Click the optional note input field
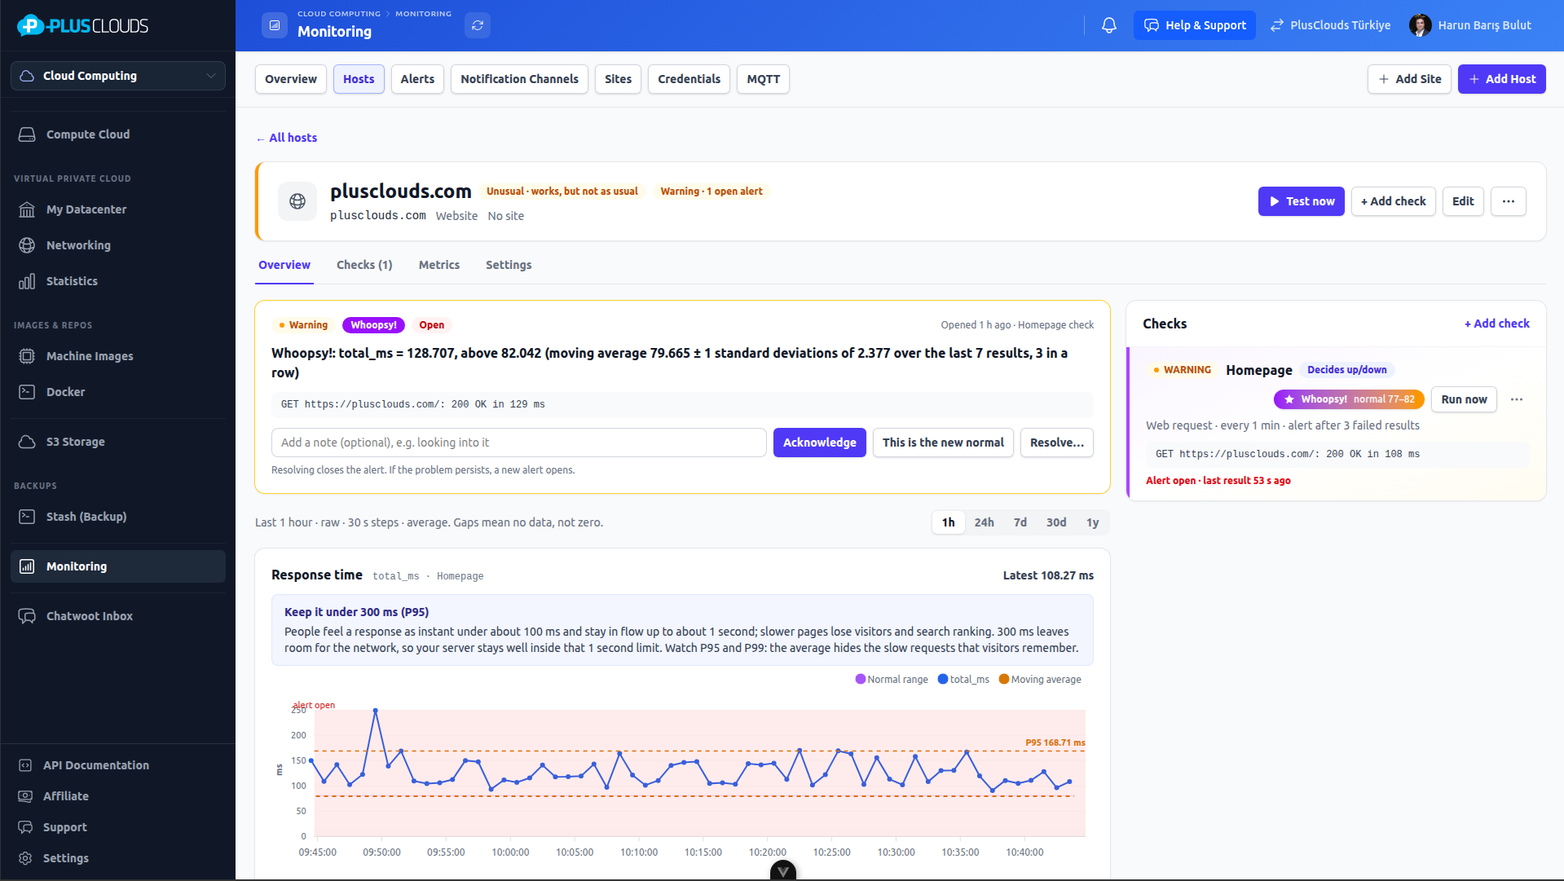 [x=519, y=443]
